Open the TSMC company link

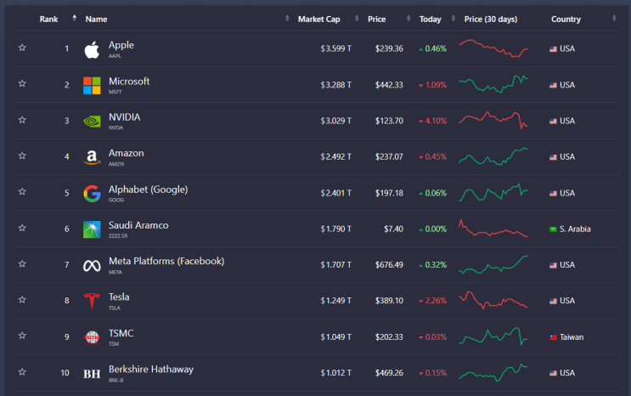point(121,333)
